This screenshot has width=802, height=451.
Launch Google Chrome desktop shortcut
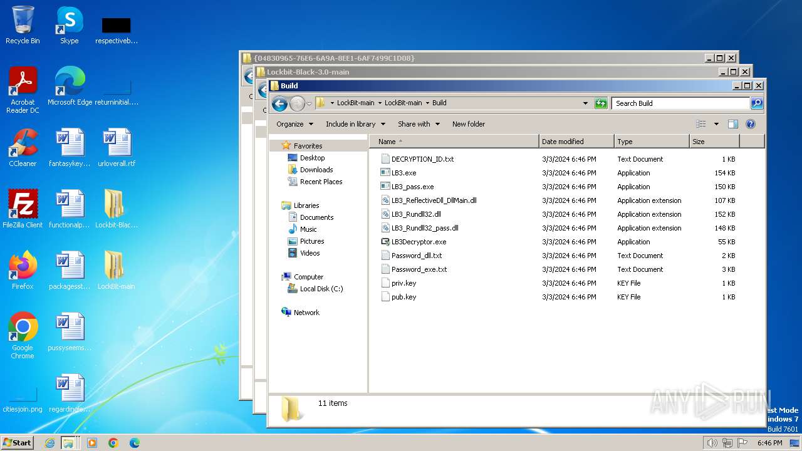[x=23, y=336]
